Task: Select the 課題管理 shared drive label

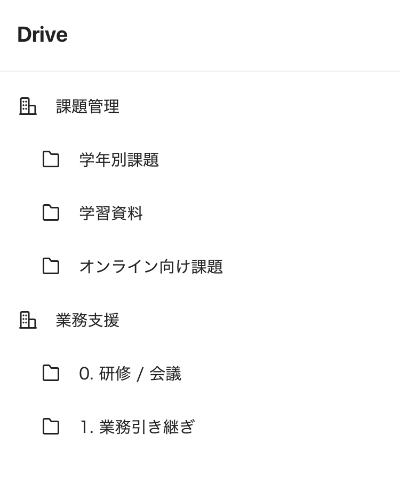Action: pos(87,106)
